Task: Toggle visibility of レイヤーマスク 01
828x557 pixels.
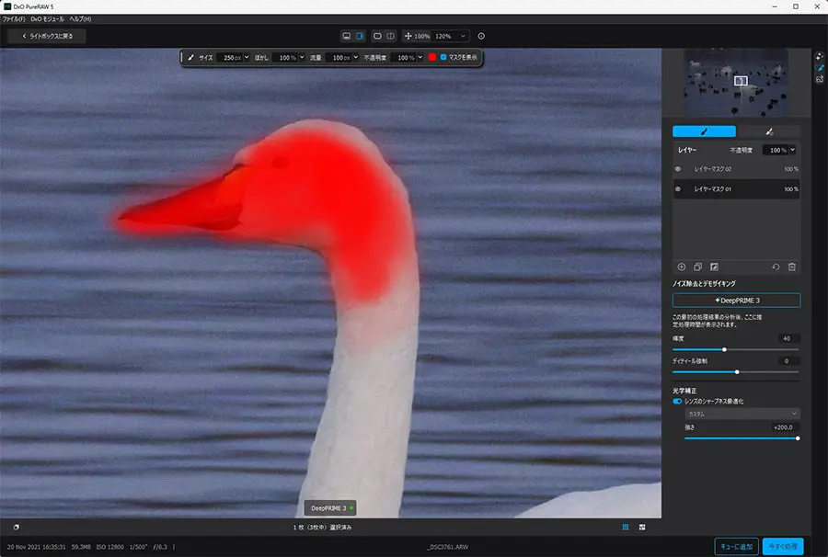Action: coord(678,188)
